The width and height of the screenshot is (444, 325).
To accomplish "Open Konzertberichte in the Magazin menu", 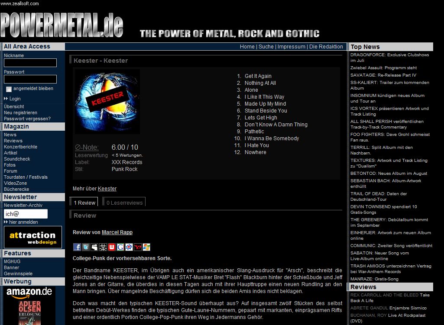I will [20, 147].
